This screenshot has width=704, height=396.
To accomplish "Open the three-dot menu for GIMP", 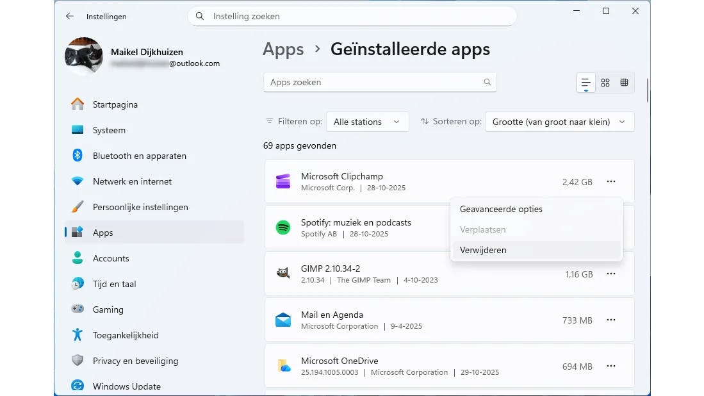I will 611,274.
